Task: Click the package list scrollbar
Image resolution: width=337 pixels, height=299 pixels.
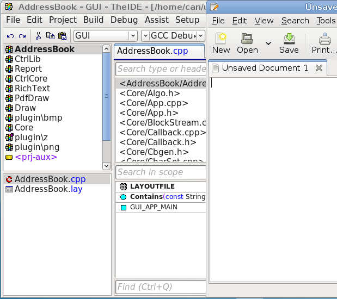Action: point(107,96)
